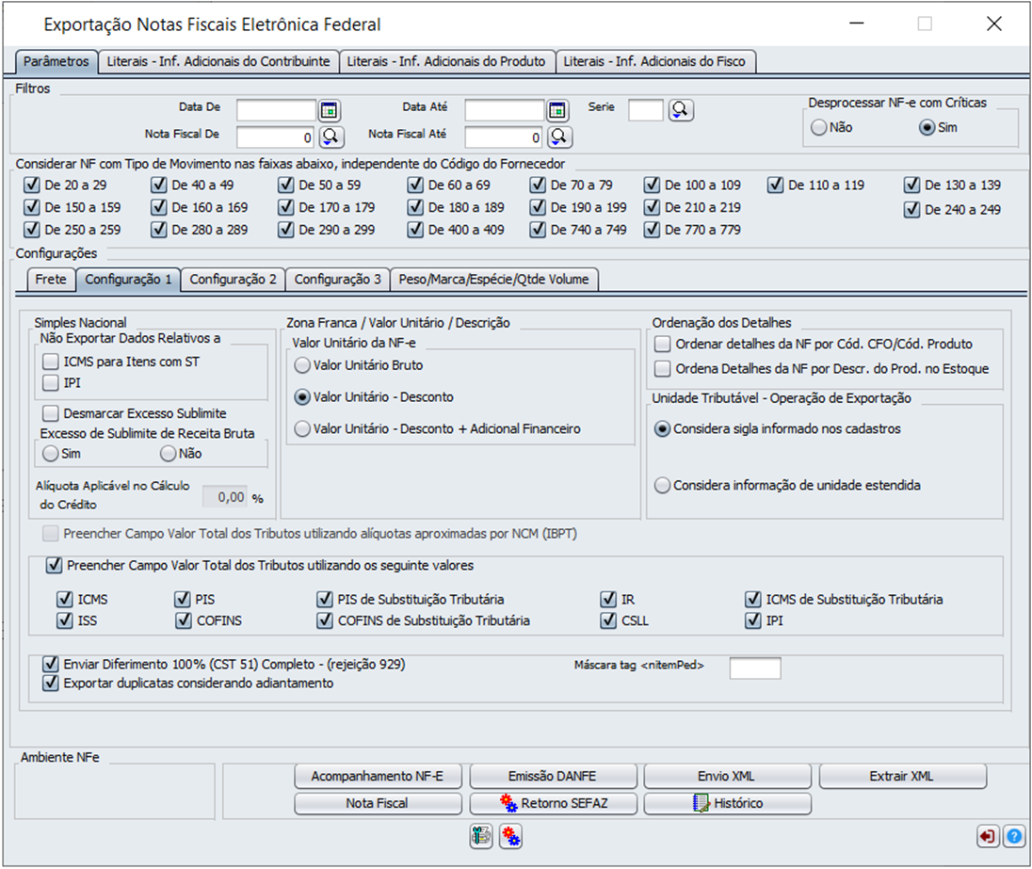
Task: Enable ICMS para Itens com ST
Action: pyautogui.click(x=51, y=362)
